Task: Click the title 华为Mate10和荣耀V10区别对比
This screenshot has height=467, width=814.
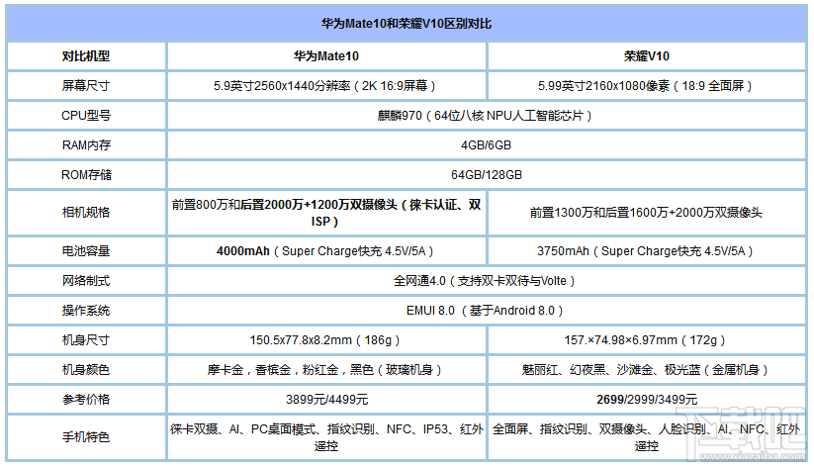Action: (407, 24)
